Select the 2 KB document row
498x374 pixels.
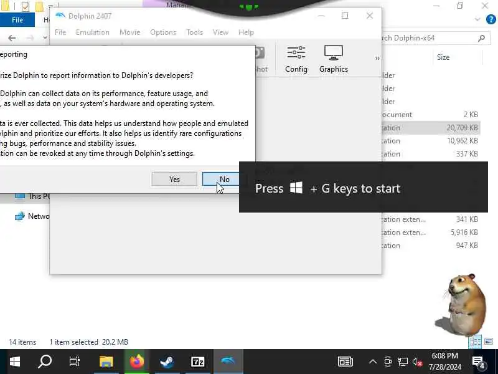click(x=431, y=115)
